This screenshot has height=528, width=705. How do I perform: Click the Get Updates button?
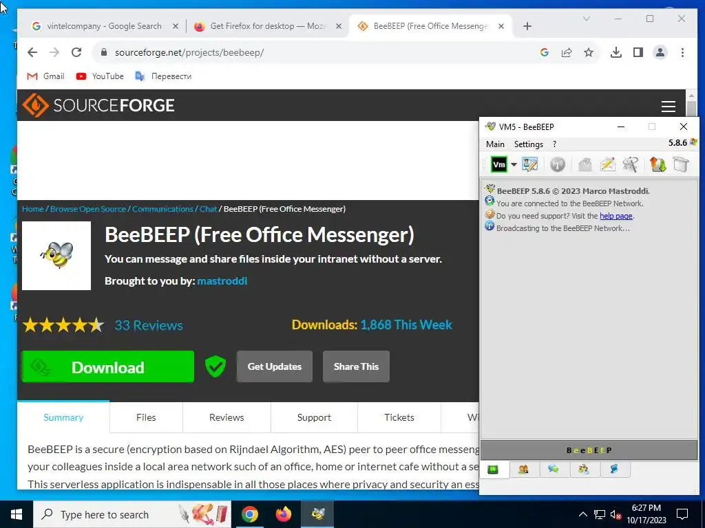click(x=274, y=367)
